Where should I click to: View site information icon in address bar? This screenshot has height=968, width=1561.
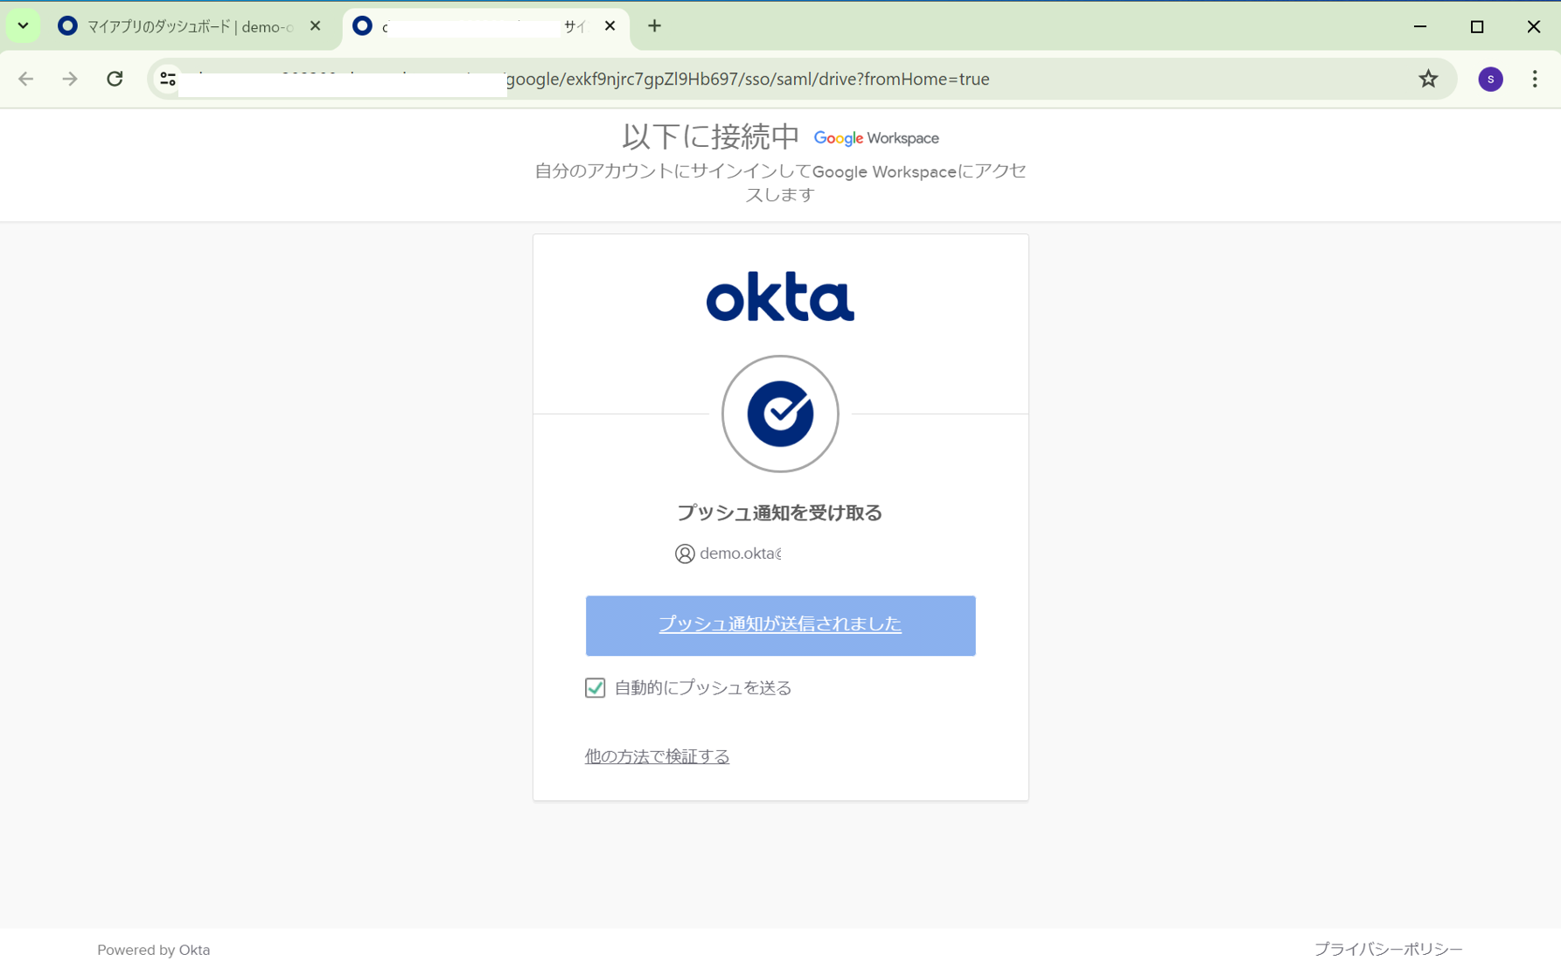coord(168,79)
